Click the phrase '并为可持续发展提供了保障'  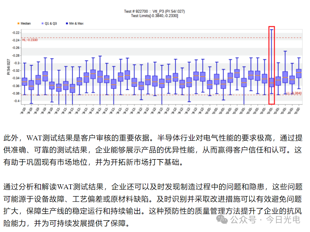tap(80, 223)
